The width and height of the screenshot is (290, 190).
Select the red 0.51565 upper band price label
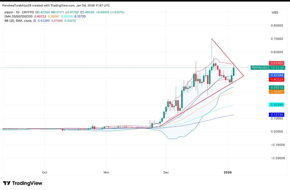click(277, 63)
